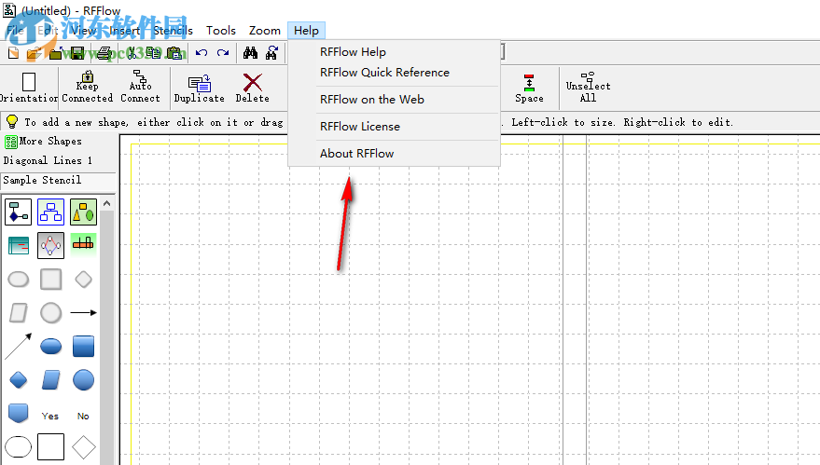This screenshot has width=820, height=465.
Task: Click the red Delete X button
Action: click(253, 89)
